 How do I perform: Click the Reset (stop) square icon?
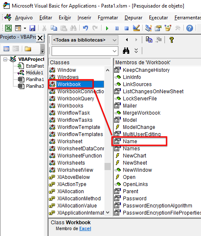tap(126, 28)
